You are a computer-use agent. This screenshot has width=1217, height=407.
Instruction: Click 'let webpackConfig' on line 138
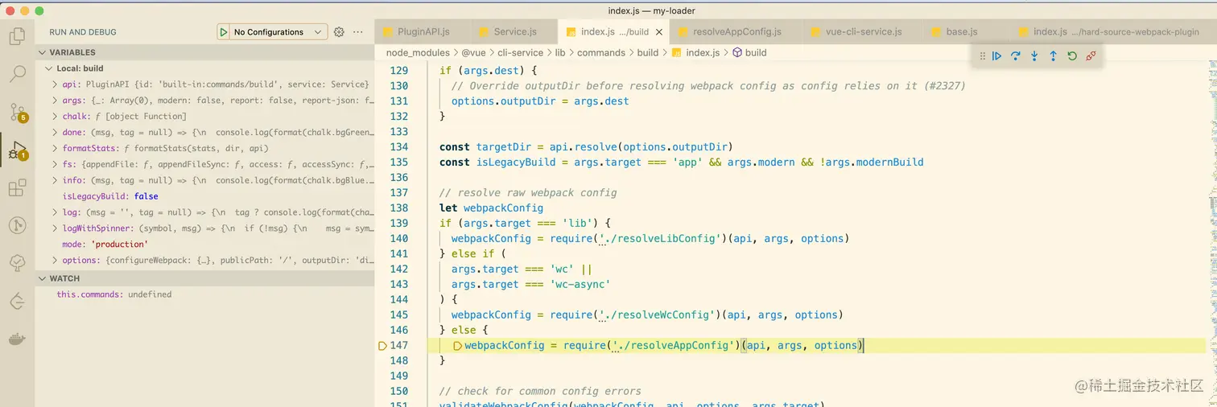pyautogui.click(x=491, y=208)
